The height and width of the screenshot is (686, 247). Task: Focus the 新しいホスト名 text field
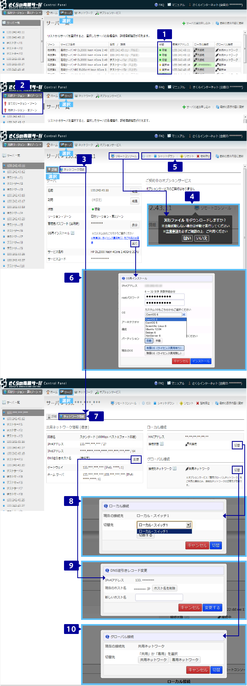click(177, 597)
